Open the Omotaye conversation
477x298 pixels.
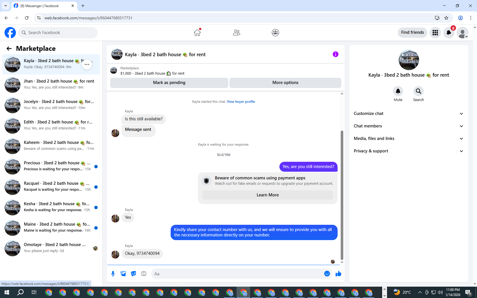point(51,248)
